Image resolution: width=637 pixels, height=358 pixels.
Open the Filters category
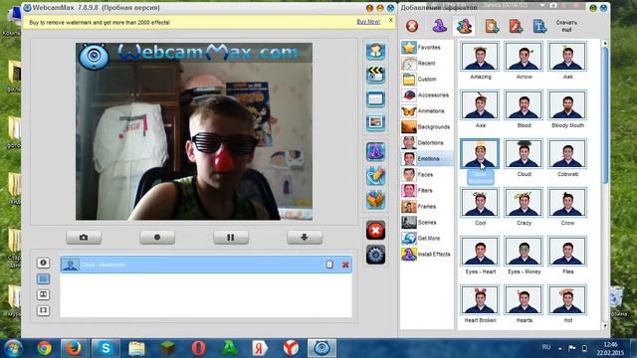pyautogui.click(x=427, y=190)
